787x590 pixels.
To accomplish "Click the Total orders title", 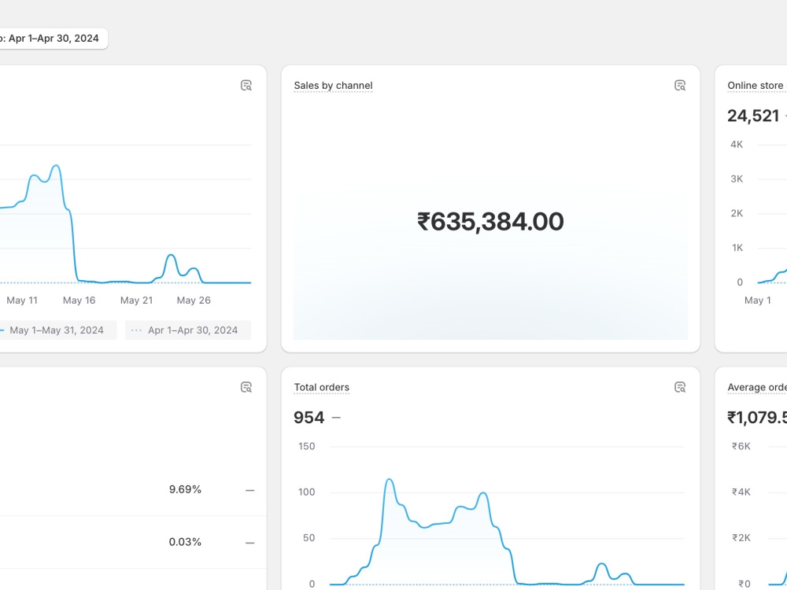I will pos(322,387).
